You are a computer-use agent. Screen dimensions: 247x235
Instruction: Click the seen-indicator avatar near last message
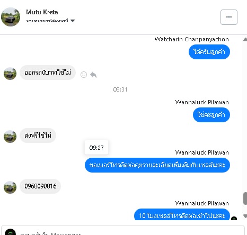tap(234, 219)
